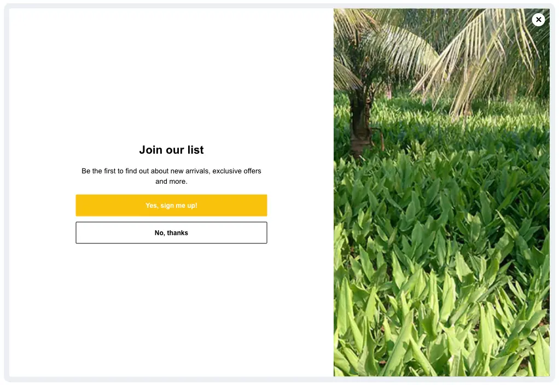Click the Join our list heading
The height and width of the screenshot is (385, 559).
171,149
